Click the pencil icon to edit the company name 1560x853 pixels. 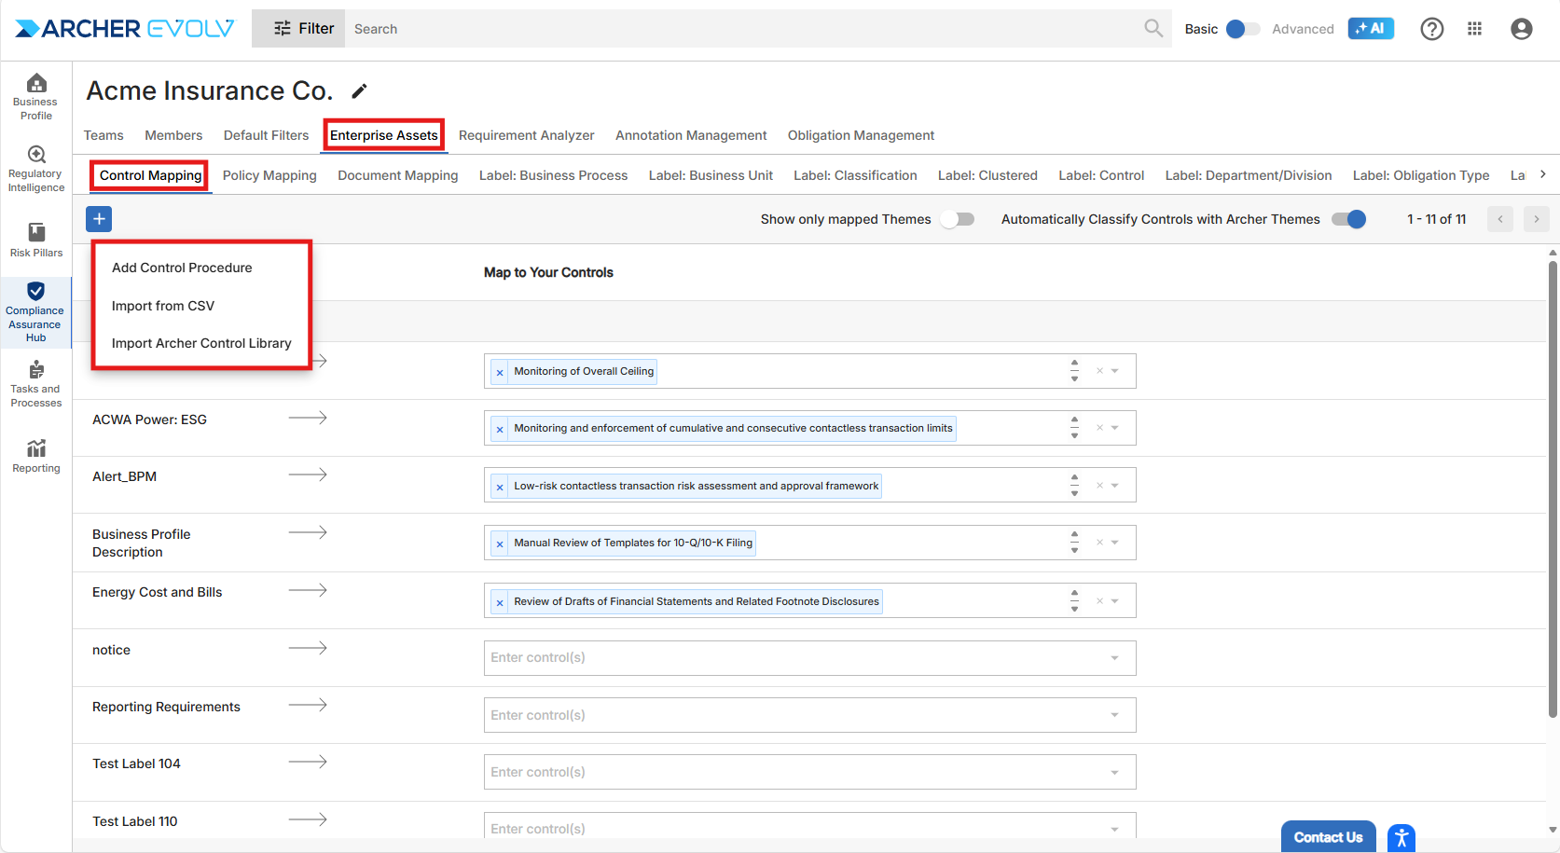[x=359, y=91]
